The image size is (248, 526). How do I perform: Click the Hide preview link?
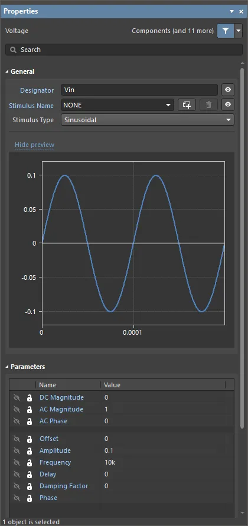35,145
